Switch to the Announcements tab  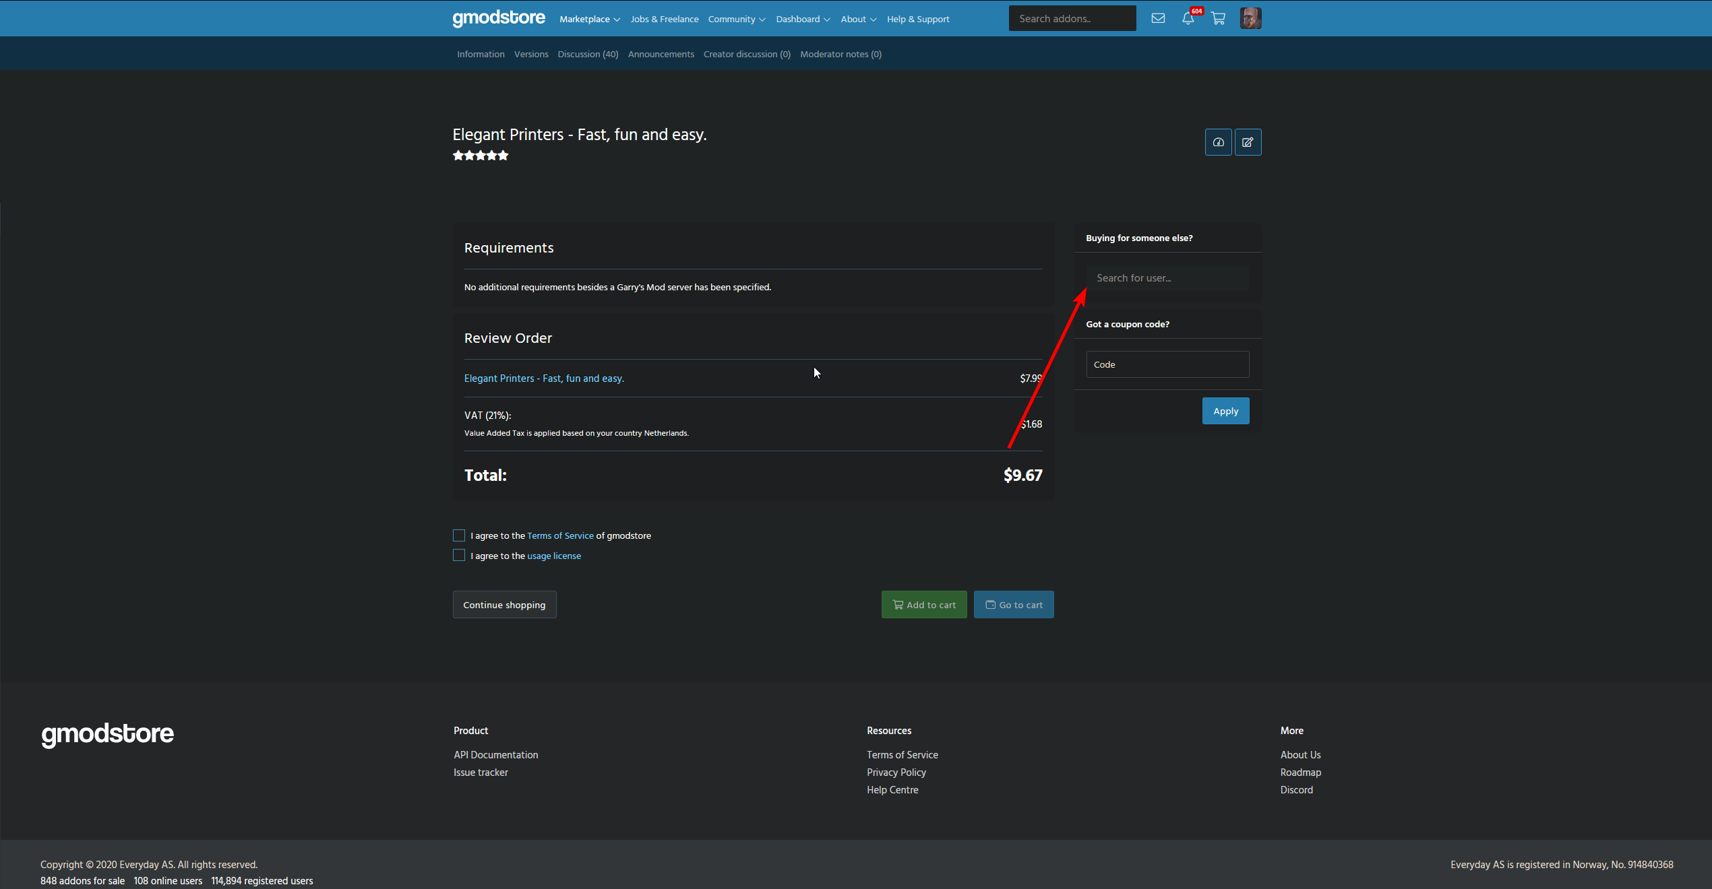(x=661, y=54)
